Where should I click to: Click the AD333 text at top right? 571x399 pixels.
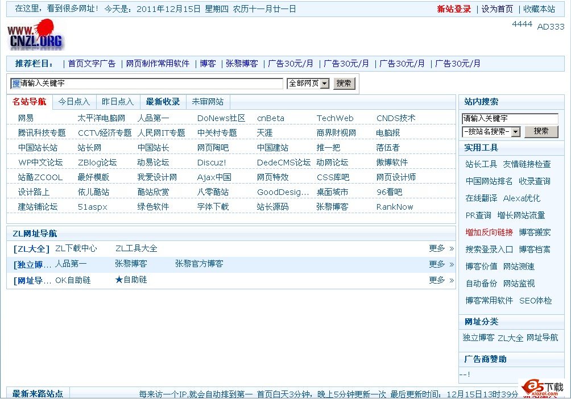[x=551, y=27]
